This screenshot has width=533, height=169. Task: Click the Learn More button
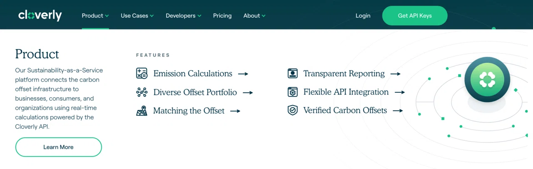(58, 147)
